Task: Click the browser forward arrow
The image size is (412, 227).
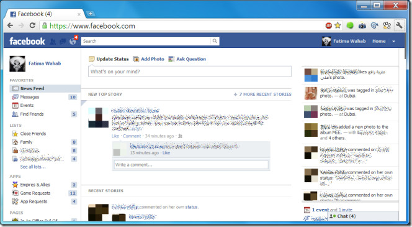Action: coord(22,25)
